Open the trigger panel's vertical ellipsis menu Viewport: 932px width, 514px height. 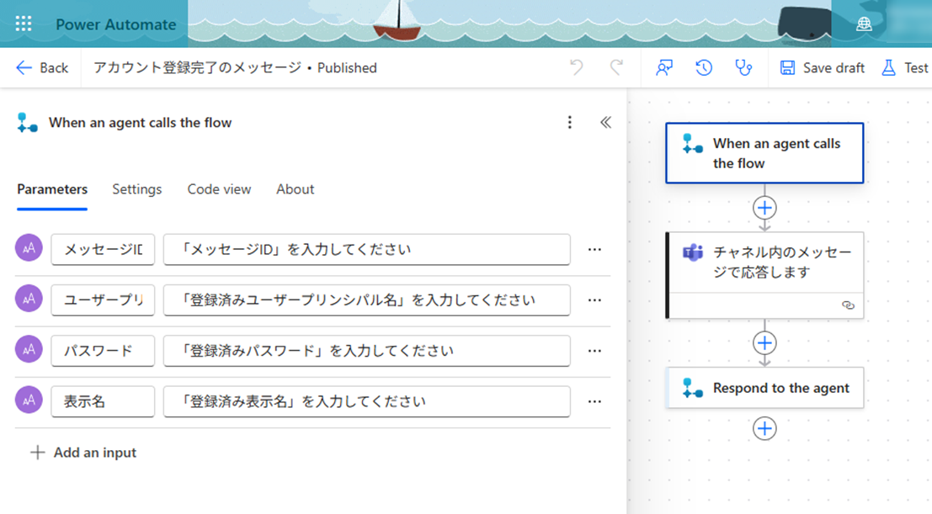point(569,123)
